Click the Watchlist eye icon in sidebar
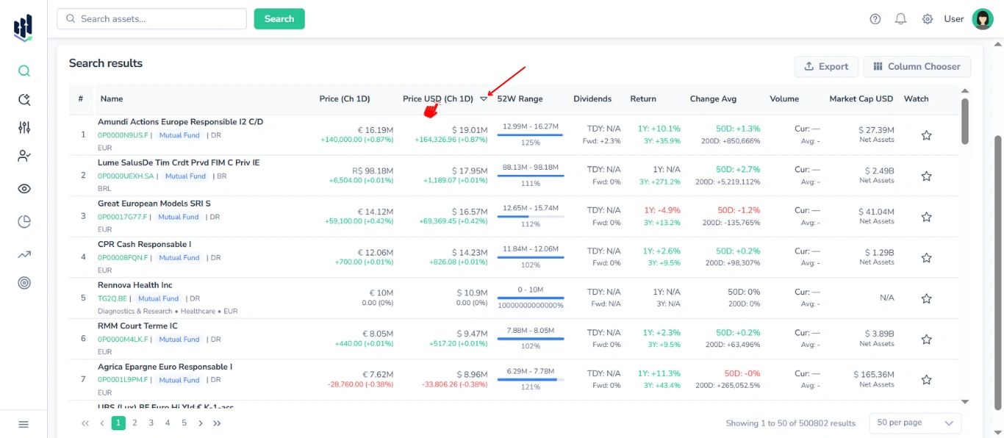 (x=24, y=188)
